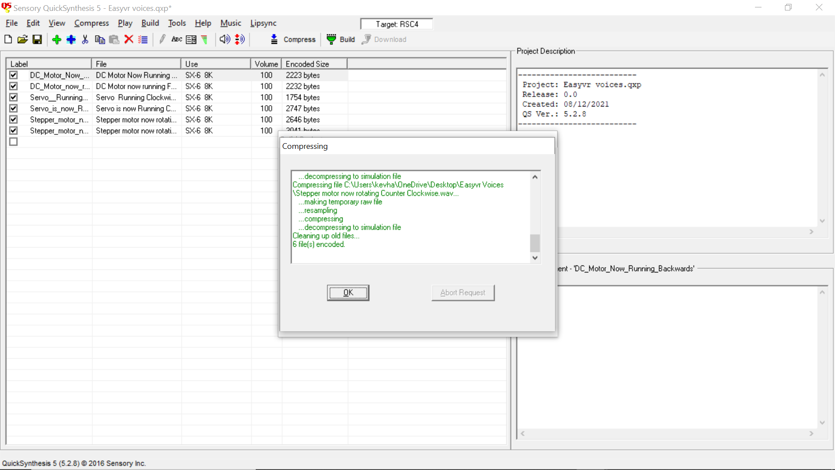This screenshot has width=835, height=470.
Task: Expand the Compressing dialog scrollbar down
Action: point(535,258)
